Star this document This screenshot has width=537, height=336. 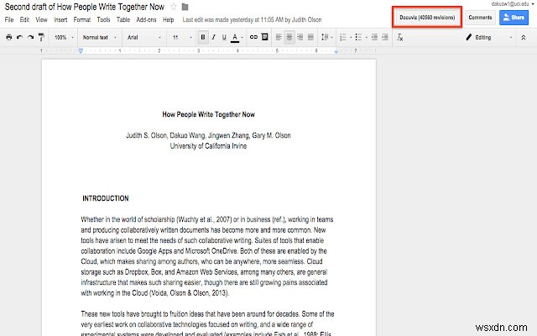(174, 7)
